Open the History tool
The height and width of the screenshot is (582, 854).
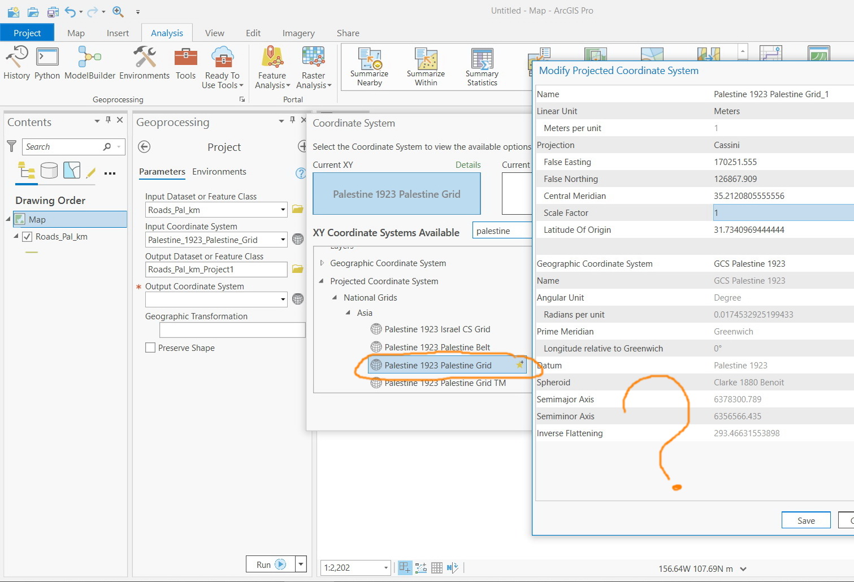click(16, 63)
